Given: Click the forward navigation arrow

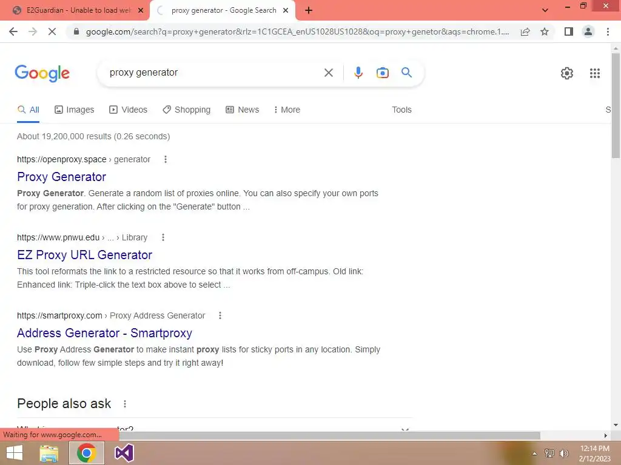Looking at the screenshot, I should tap(33, 31).
